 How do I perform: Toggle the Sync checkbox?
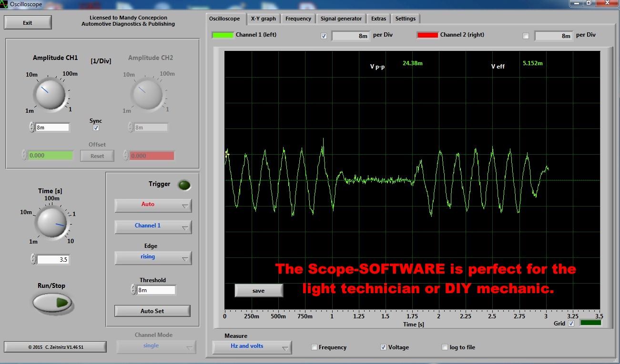96,128
